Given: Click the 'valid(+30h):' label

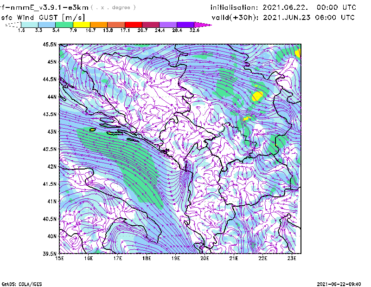Looking at the screenshot, I should click(x=235, y=18).
